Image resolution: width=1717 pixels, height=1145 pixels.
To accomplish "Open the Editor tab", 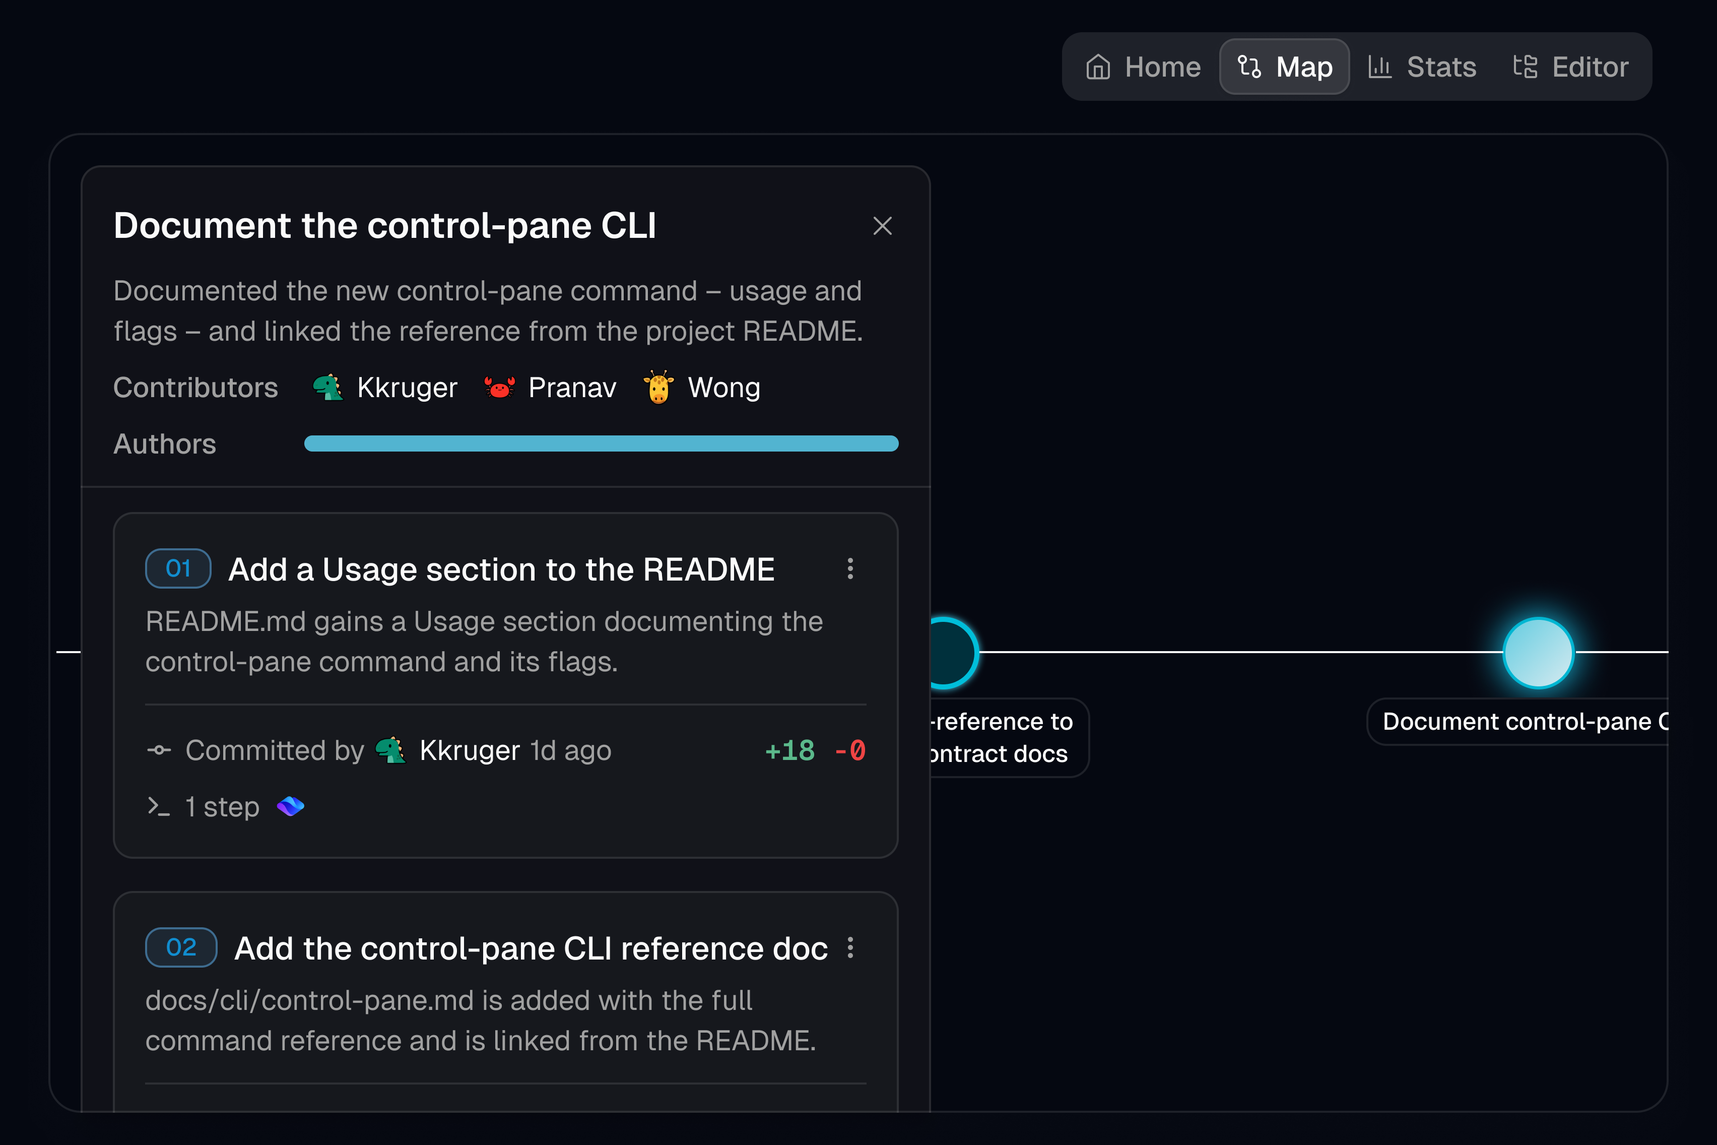I will pos(1569,67).
